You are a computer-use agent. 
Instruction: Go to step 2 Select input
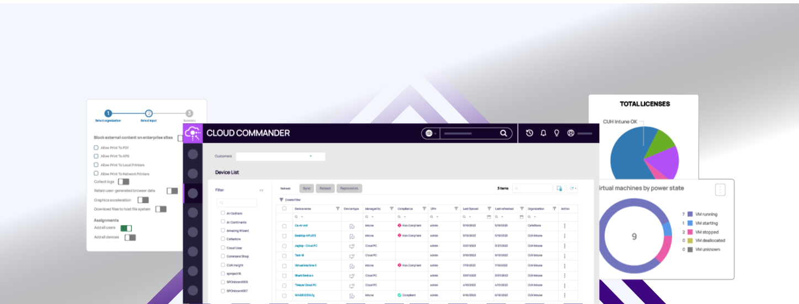tap(148, 113)
